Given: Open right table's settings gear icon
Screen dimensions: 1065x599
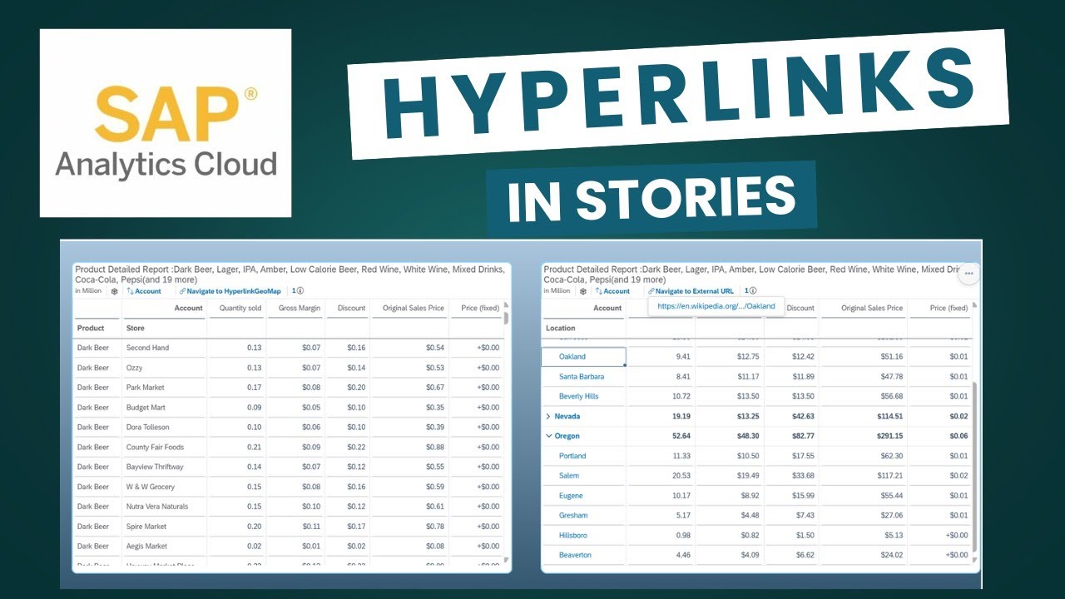Looking at the screenshot, I should click(x=583, y=291).
